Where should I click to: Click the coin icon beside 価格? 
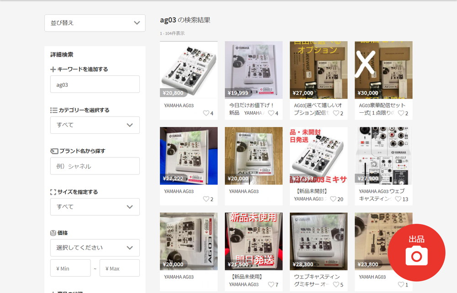(x=53, y=233)
